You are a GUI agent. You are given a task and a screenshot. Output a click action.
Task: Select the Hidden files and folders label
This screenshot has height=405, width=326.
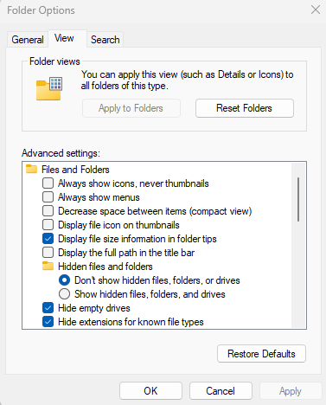(x=105, y=267)
